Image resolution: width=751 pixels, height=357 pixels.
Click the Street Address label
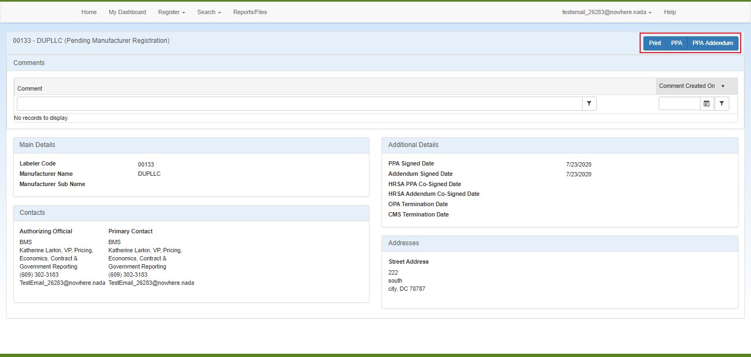409,262
